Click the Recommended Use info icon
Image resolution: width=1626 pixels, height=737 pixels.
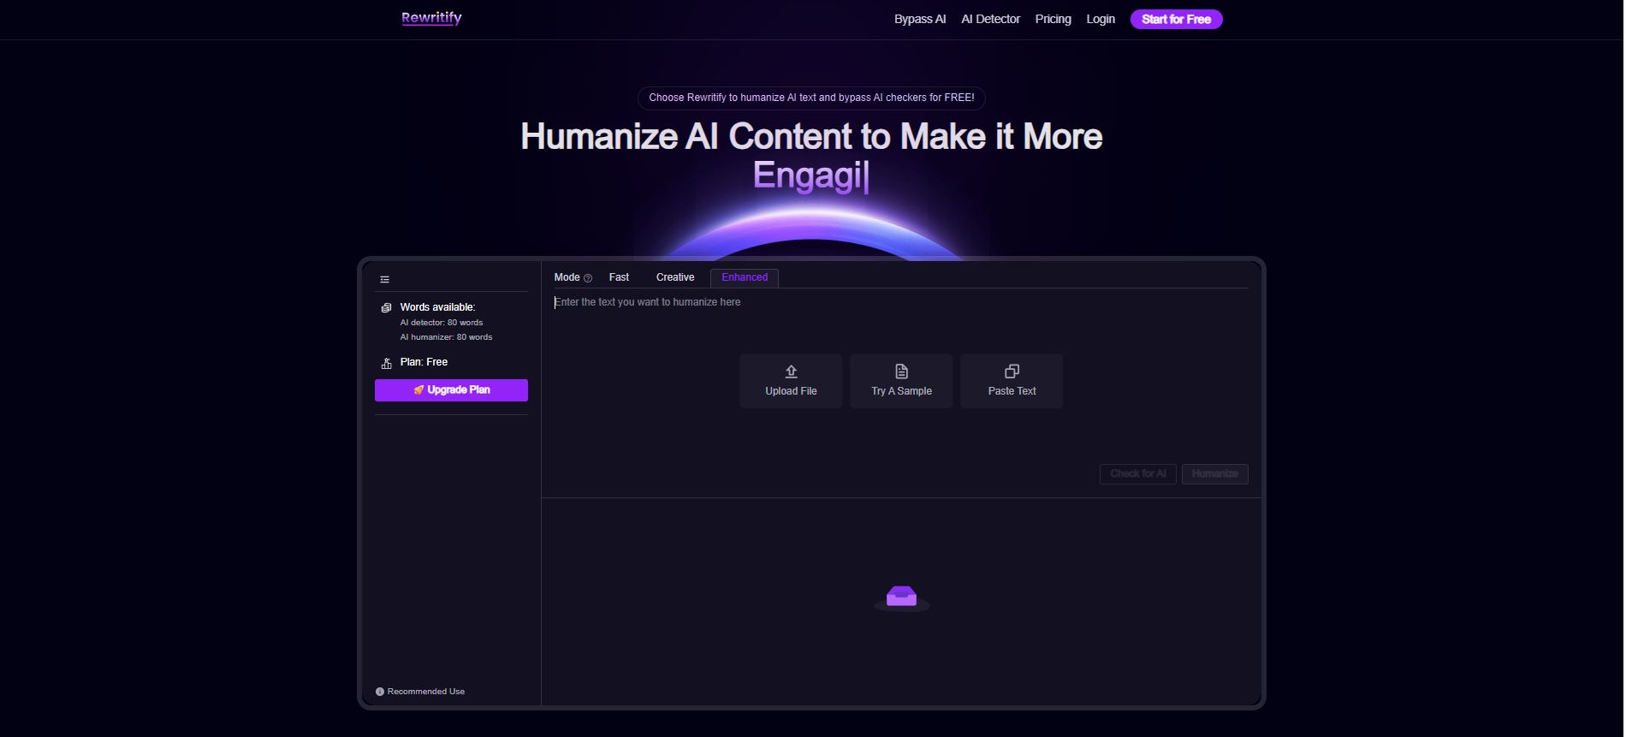[380, 692]
